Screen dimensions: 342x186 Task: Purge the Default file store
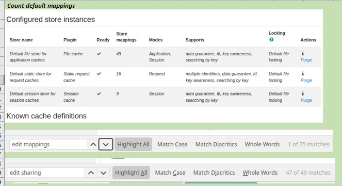pos(306,60)
